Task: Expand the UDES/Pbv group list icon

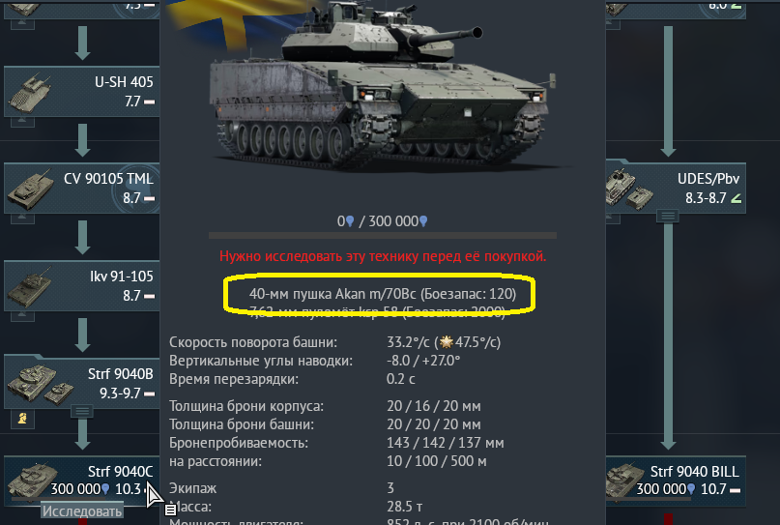Action: [x=668, y=216]
